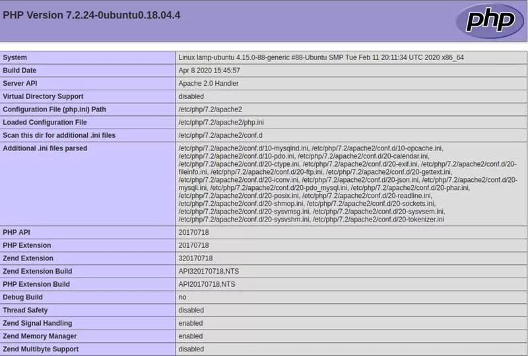Click the PHP API label cell
This screenshot has height=356, width=528.
tap(16, 232)
